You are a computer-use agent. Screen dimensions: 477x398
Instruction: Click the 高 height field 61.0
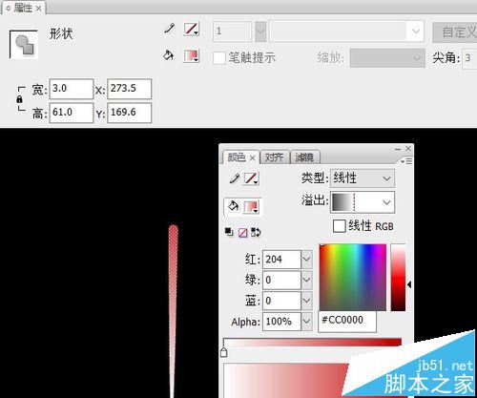pyautogui.click(x=72, y=113)
